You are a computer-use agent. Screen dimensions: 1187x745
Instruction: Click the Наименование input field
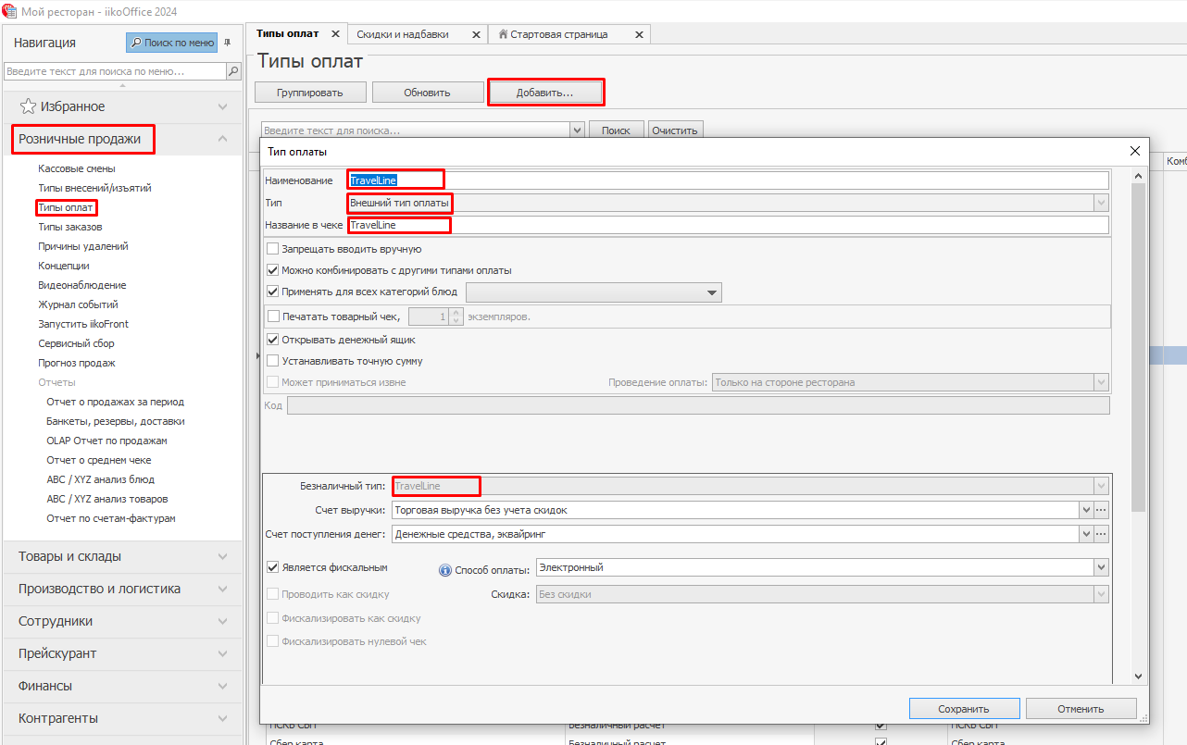click(x=728, y=180)
